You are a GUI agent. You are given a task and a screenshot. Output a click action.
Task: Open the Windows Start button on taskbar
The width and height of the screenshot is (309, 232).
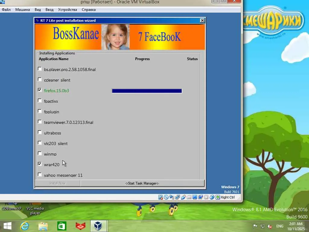point(8,226)
